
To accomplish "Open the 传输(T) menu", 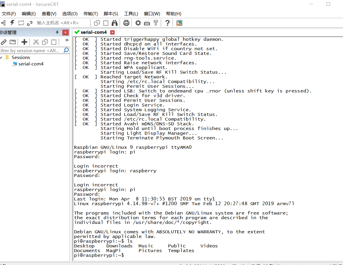I will 91,14.
